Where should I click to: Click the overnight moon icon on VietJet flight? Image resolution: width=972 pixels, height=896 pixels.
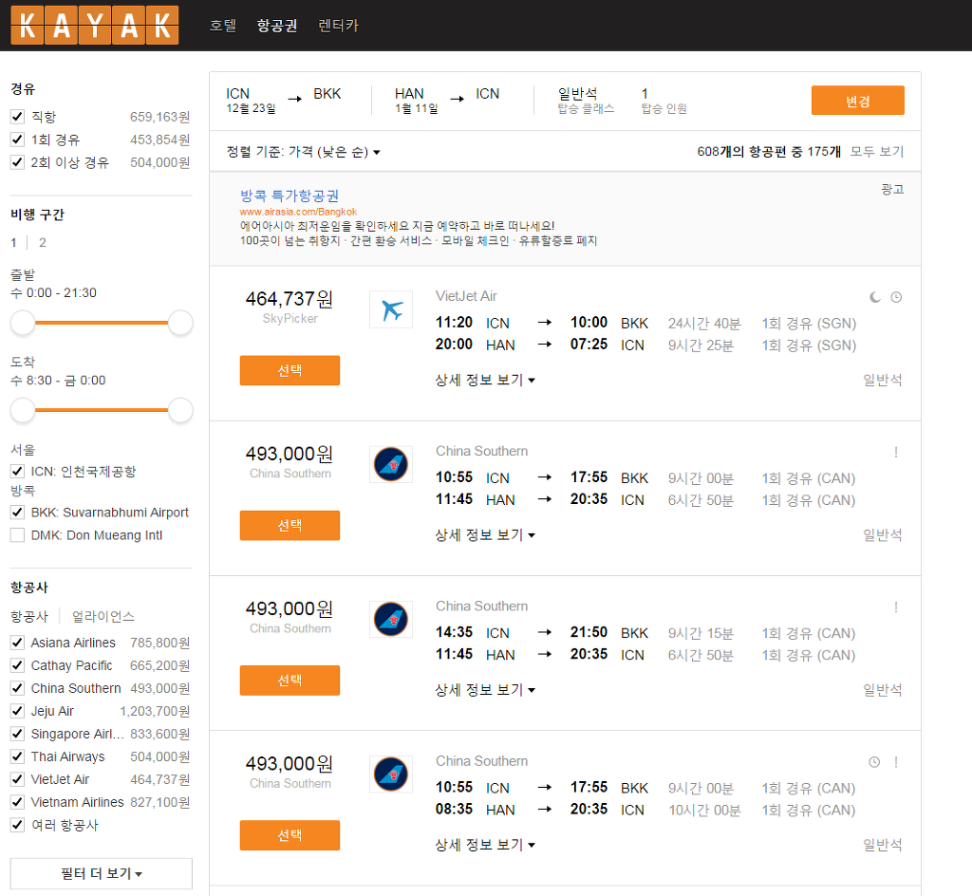[x=874, y=297]
